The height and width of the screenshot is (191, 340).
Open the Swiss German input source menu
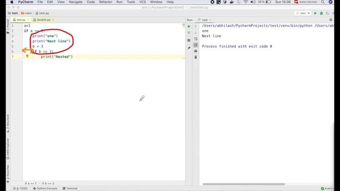[x=305, y=2]
